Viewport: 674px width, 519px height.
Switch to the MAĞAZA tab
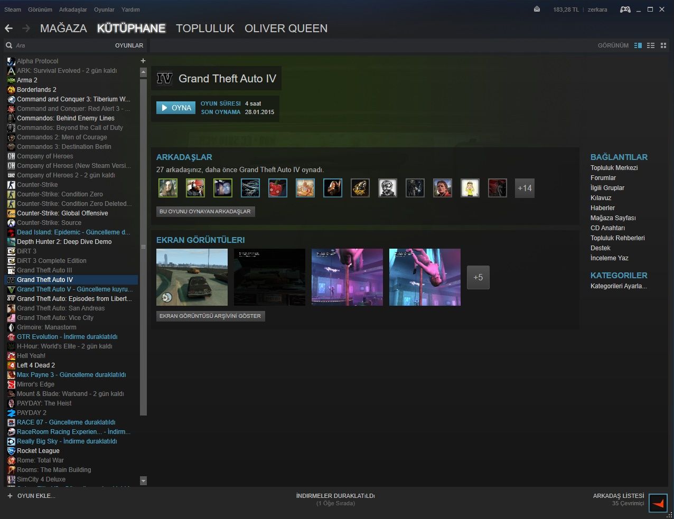(63, 29)
